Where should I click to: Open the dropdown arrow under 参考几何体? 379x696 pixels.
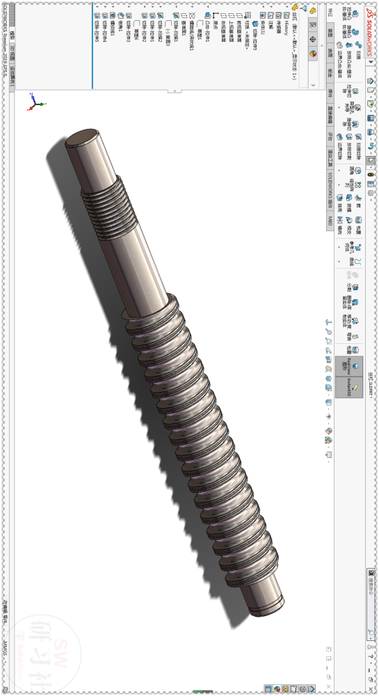[339, 247]
